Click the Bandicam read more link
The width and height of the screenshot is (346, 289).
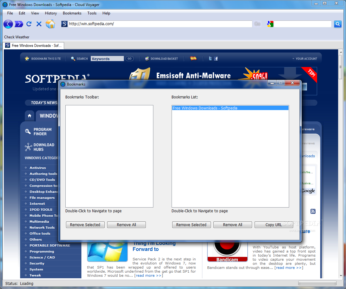point(288,268)
